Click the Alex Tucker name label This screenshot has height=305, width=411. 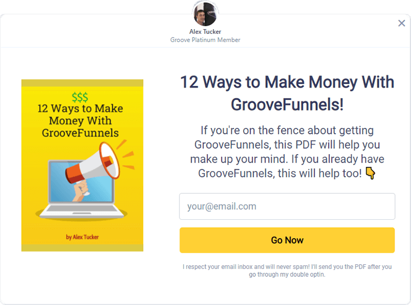coord(205,32)
